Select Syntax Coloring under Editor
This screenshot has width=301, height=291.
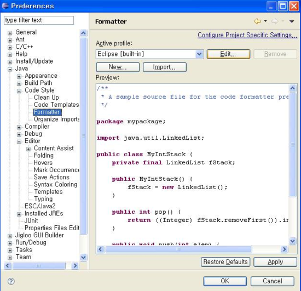click(55, 184)
